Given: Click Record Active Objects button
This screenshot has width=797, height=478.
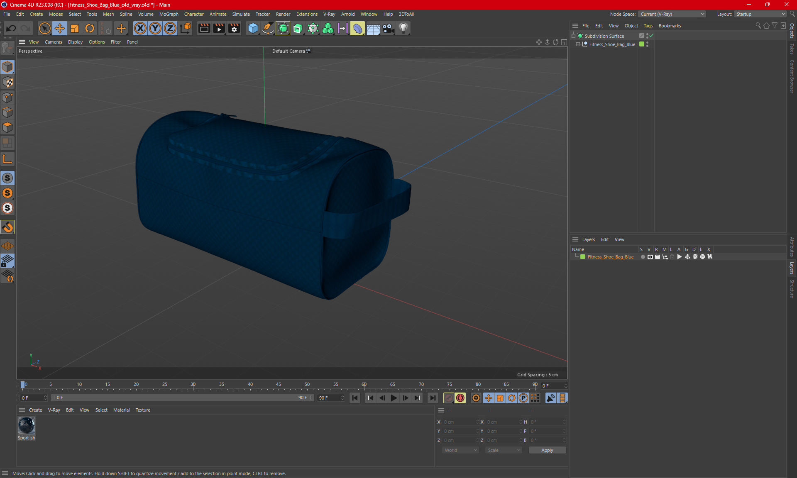Looking at the screenshot, I should click(449, 398).
